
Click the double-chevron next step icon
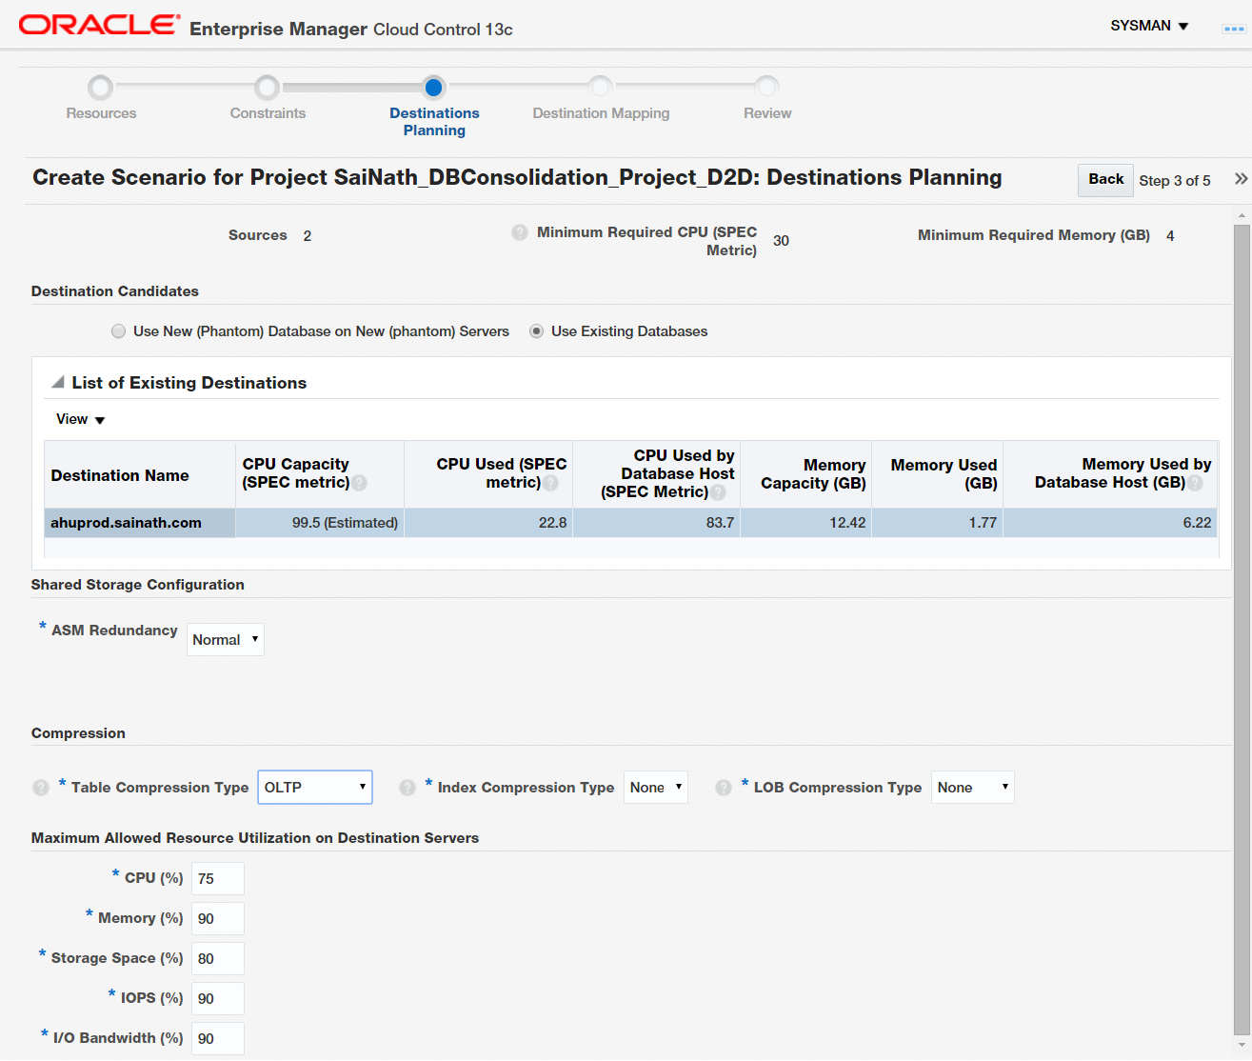click(1241, 179)
